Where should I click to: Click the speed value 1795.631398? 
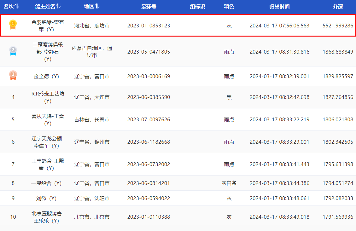[338, 164]
